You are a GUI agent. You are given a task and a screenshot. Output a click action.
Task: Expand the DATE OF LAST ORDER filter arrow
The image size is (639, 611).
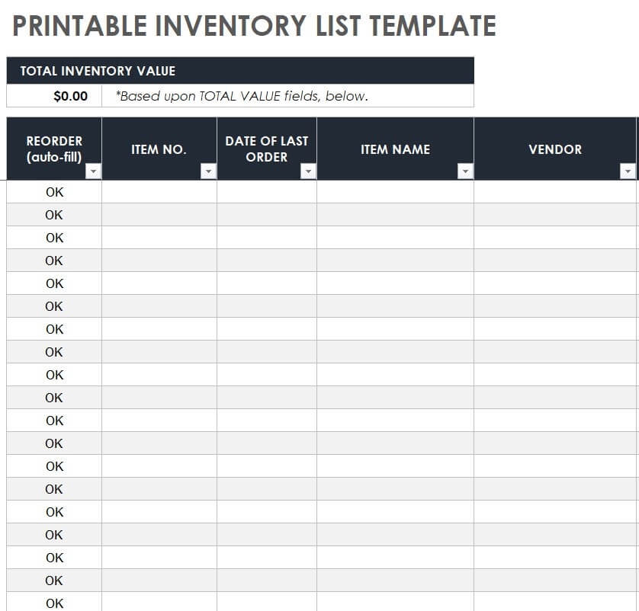308,172
